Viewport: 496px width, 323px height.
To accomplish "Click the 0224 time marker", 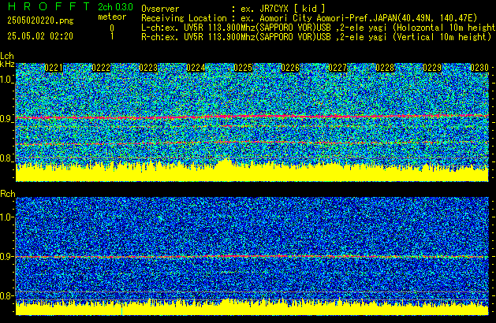I will point(196,68).
